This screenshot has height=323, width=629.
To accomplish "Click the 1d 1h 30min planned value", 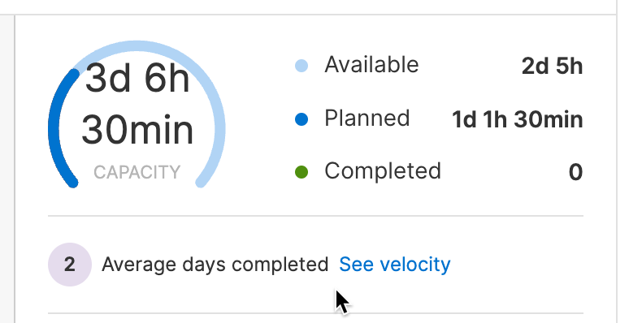I will click(518, 119).
